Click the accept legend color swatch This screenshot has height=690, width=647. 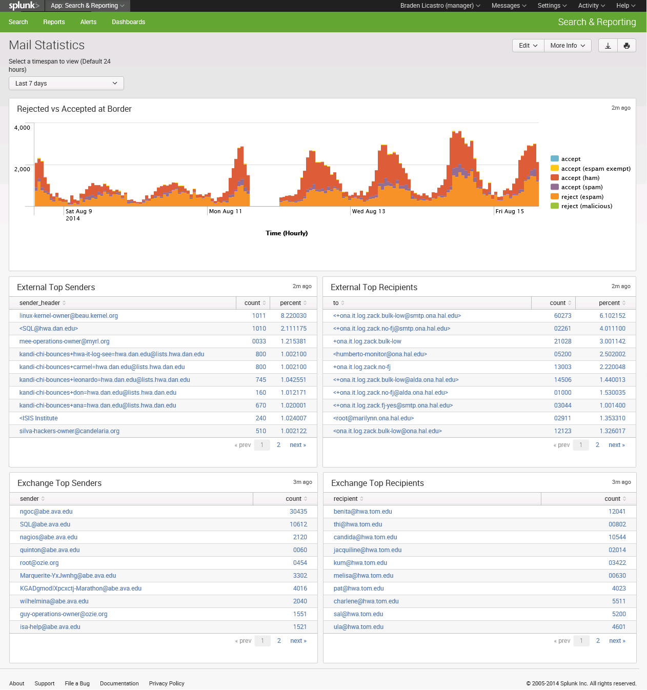tap(555, 159)
